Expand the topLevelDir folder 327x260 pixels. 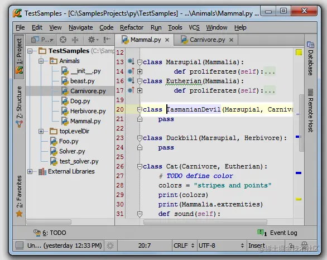point(41,131)
